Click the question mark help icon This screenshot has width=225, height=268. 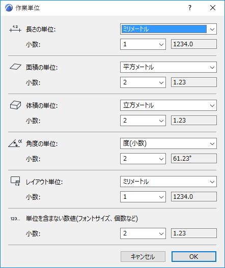pos(190,8)
